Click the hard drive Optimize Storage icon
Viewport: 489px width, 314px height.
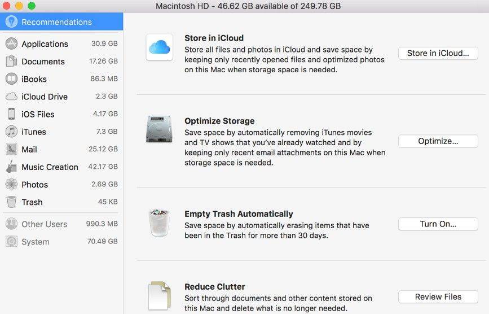tap(160, 129)
